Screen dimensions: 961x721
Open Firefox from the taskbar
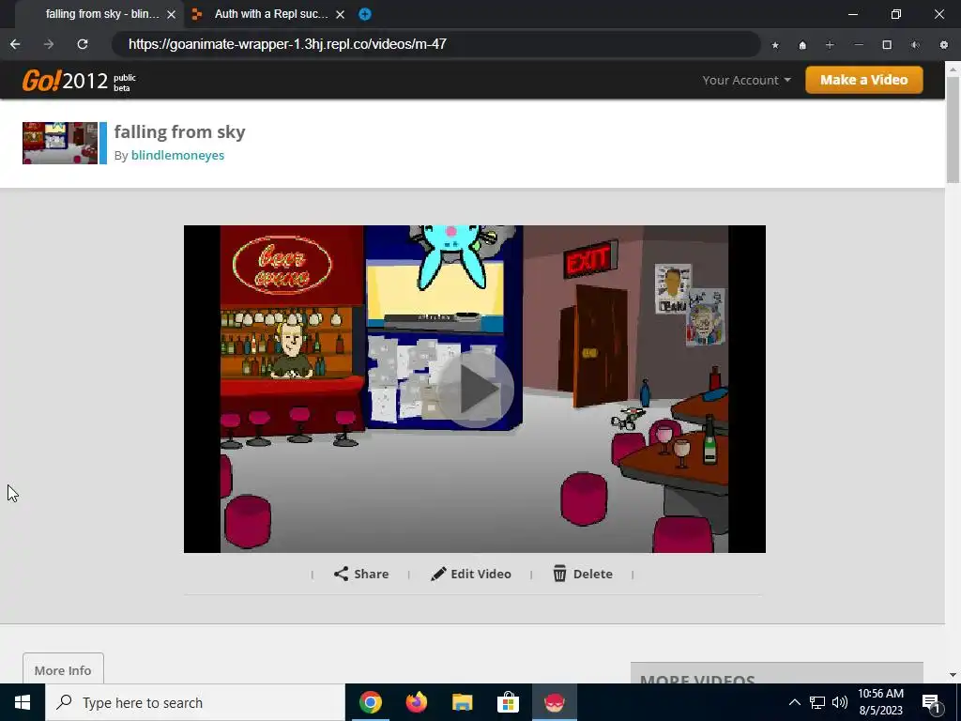point(416,702)
